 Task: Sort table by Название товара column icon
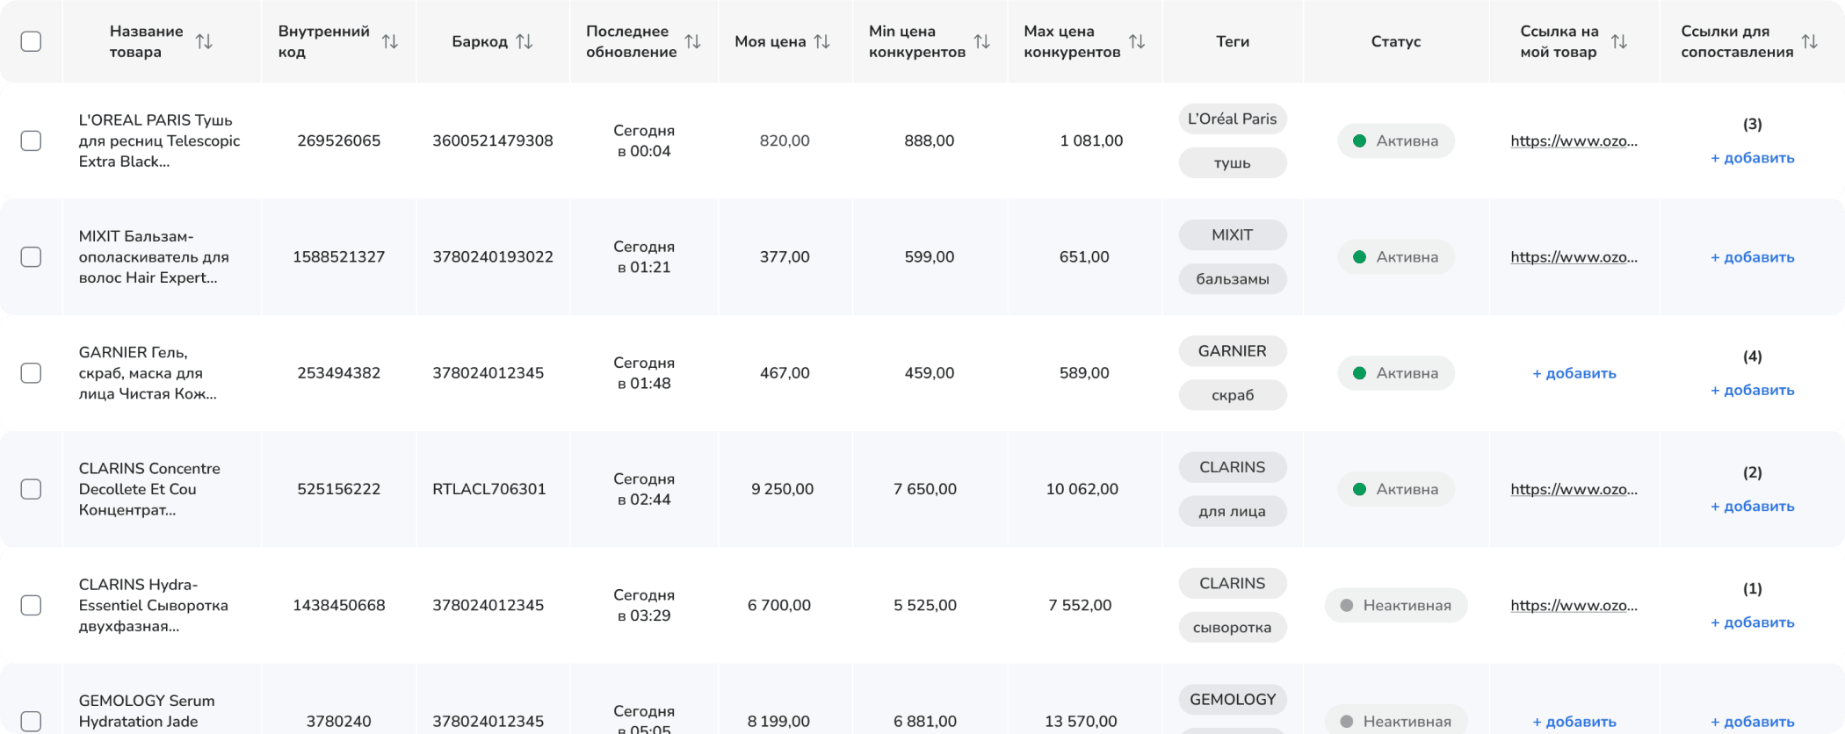click(204, 41)
